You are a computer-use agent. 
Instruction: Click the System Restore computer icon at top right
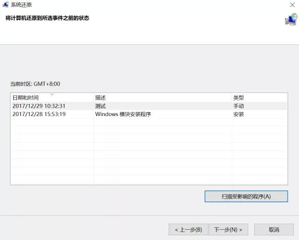pyautogui.click(x=291, y=20)
